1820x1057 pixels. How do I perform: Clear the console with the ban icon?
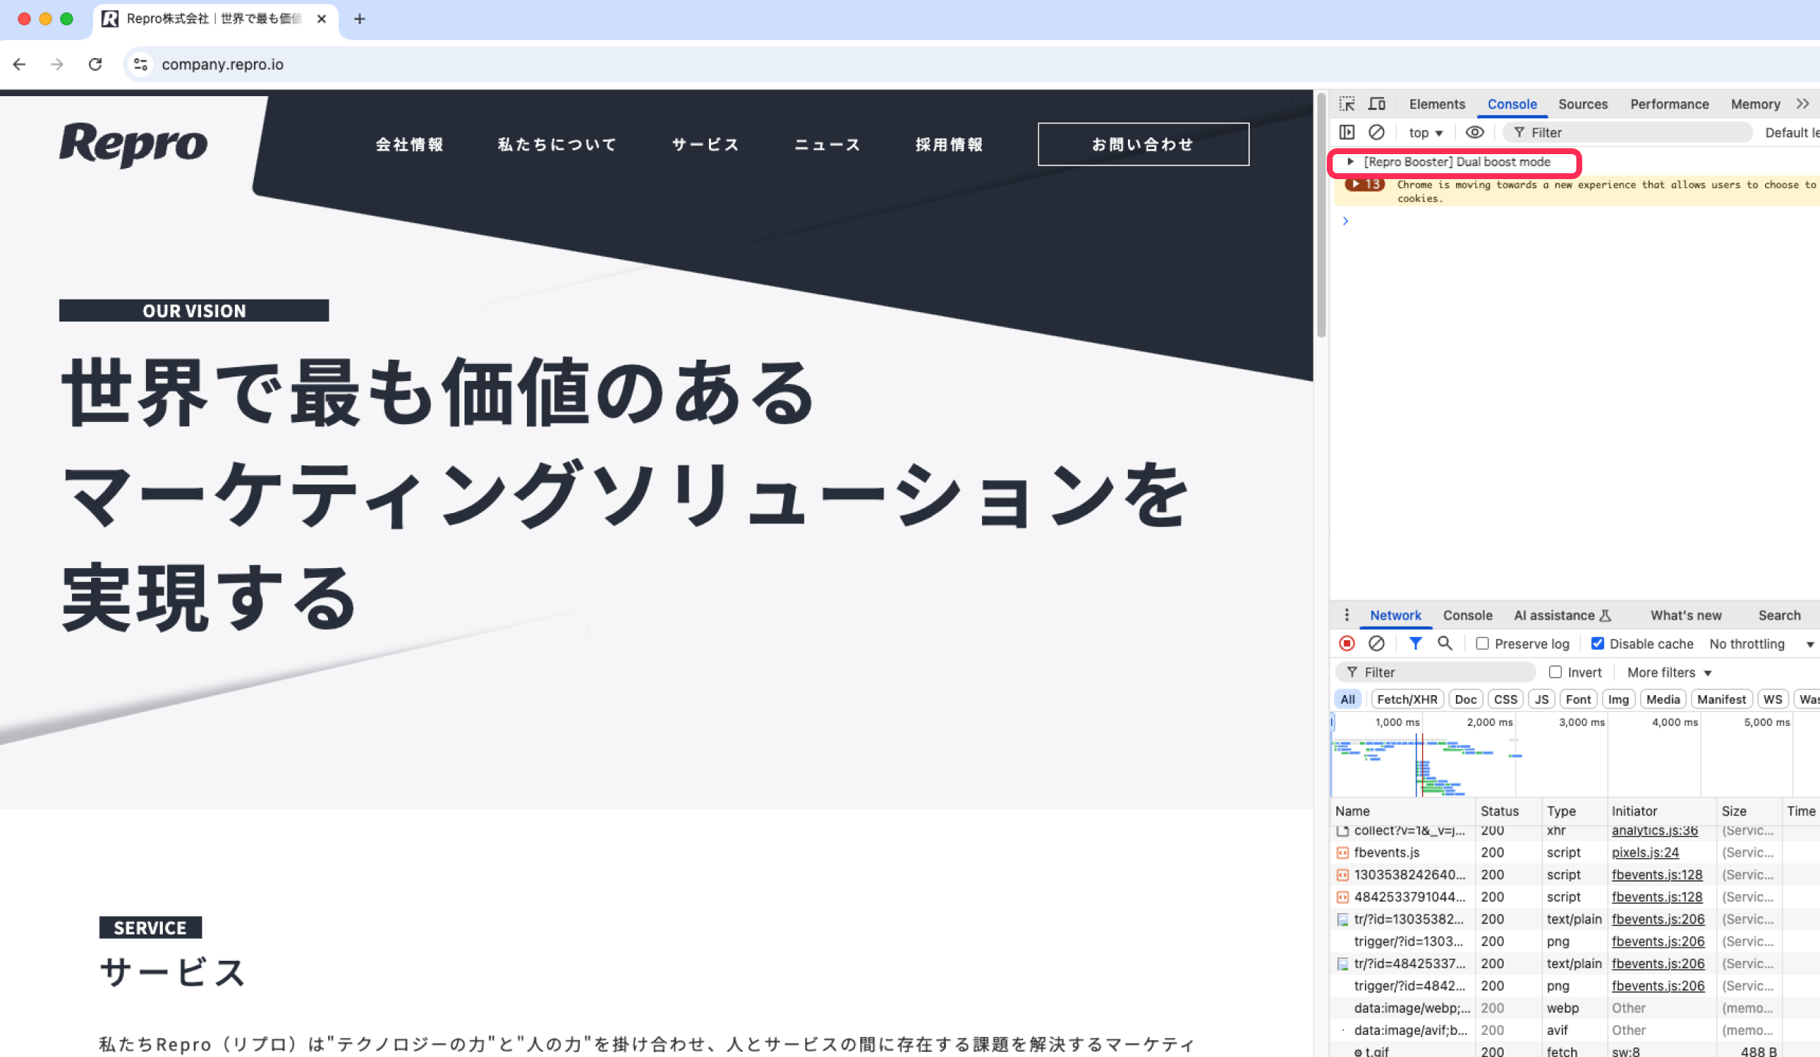click(x=1376, y=132)
